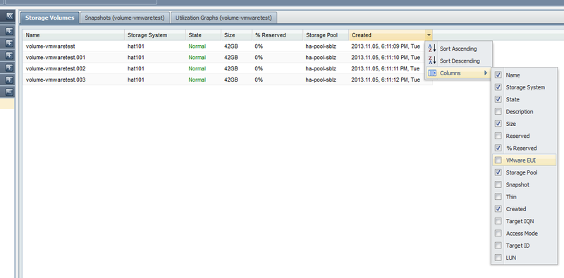Enable the Reserved column checkbox
The height and width of the screenshot is (278, 564).
[x=498, y=136]
